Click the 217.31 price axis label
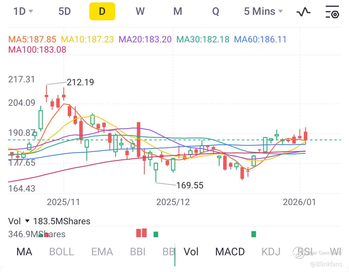This screenshot has height=272, width=349. (22, 79)
